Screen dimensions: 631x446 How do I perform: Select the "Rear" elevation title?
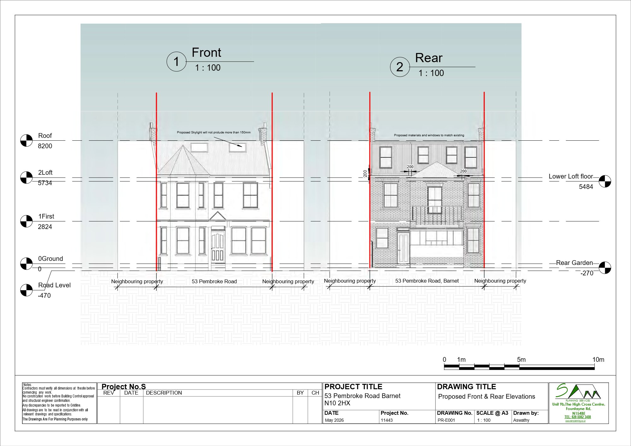point(429,58)
